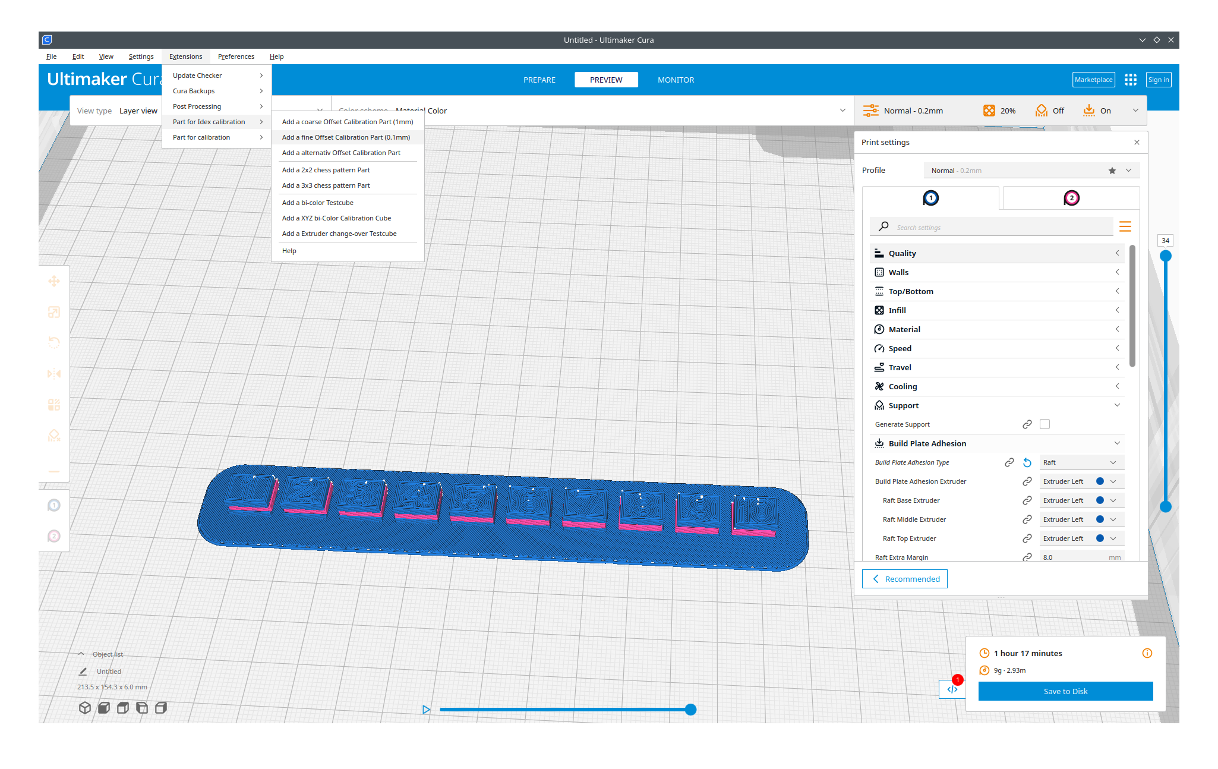Select the Rotate tool in left toolbar
This screenshot has width=1218, height=769.
[54, 343]
